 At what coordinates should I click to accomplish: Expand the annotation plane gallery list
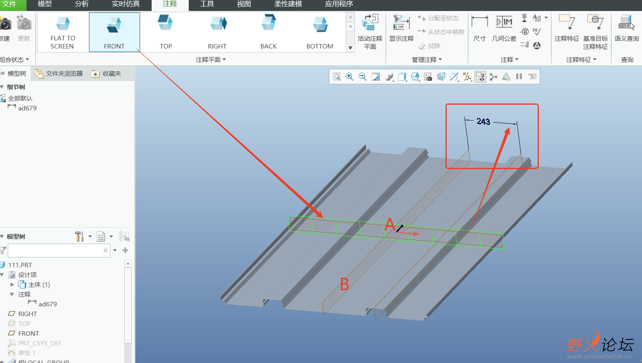coord(350,48)
